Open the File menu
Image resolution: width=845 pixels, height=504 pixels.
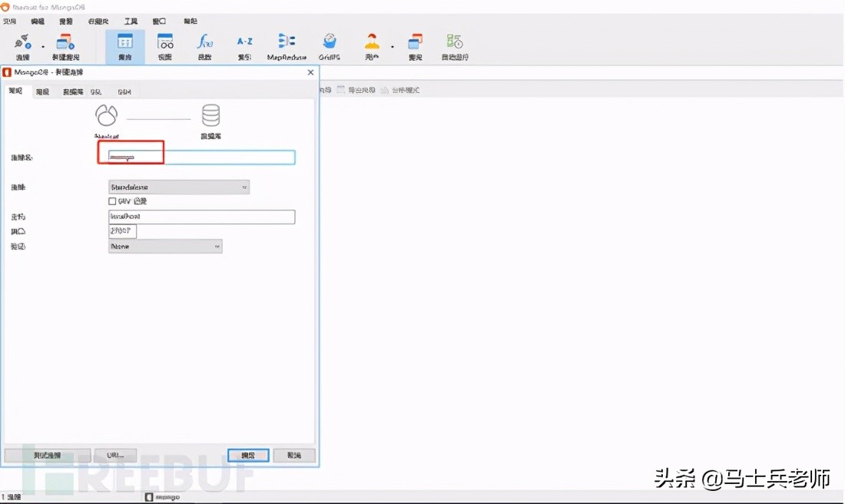tap(10, 21)
